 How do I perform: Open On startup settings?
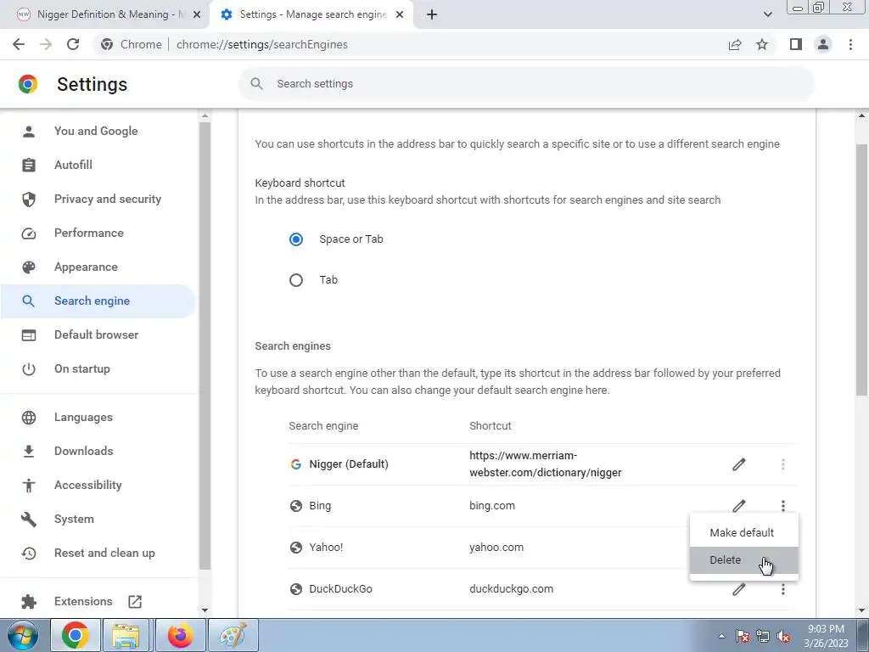(x=82, y=368)
